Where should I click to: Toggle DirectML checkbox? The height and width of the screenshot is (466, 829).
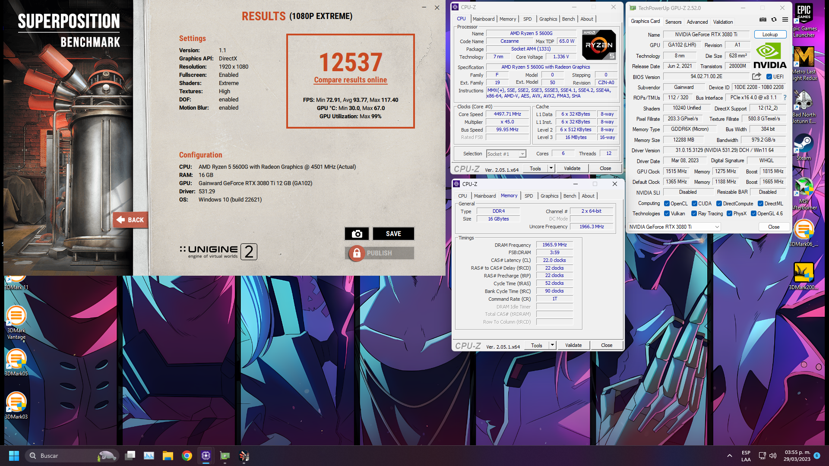[x=760, y=204]
